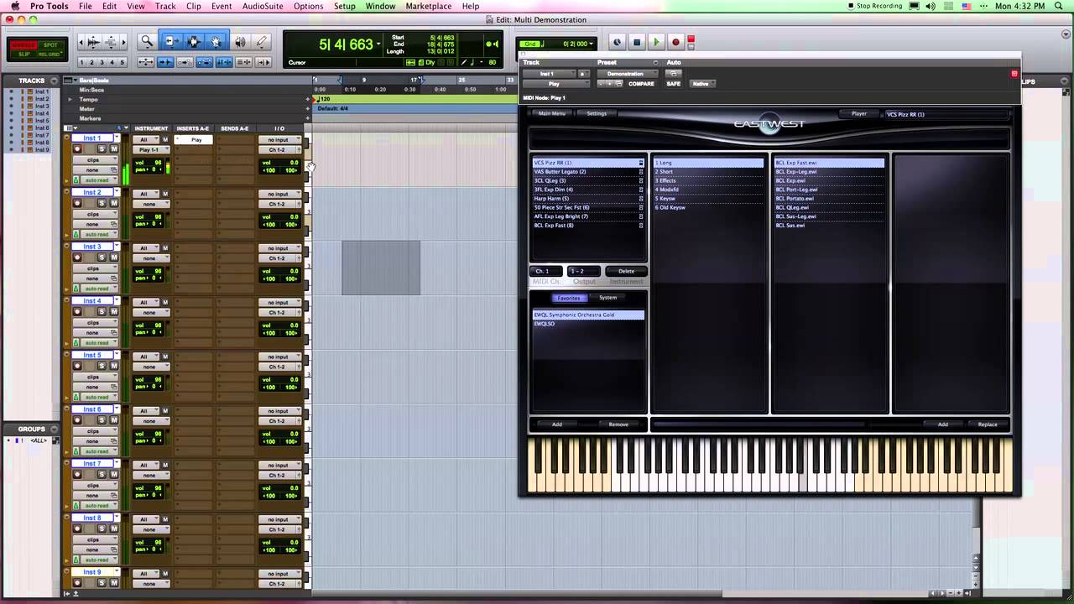Click the red plug-in window target button
1074x604 pixels.
tap(1014, 74)
